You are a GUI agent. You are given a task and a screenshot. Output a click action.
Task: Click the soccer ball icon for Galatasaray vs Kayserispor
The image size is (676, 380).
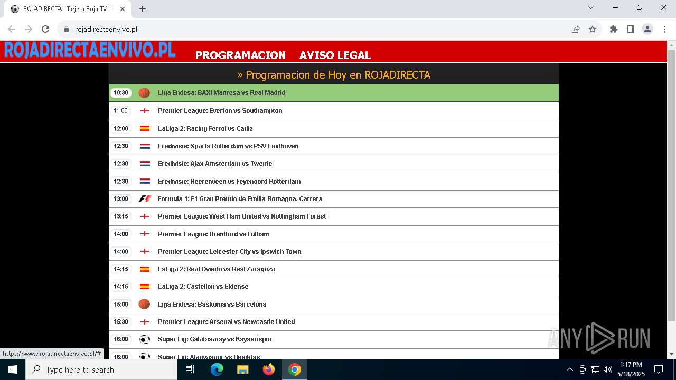(144, 339)
